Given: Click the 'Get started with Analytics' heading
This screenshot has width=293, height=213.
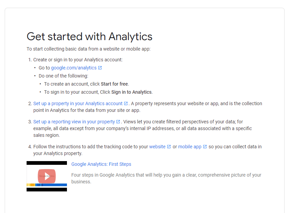Looking at the screenshot, I should [x=89, y=36].
